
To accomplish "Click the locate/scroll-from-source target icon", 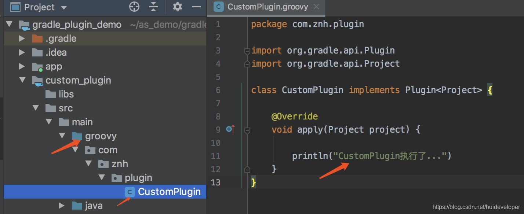I will click(134, 7).
